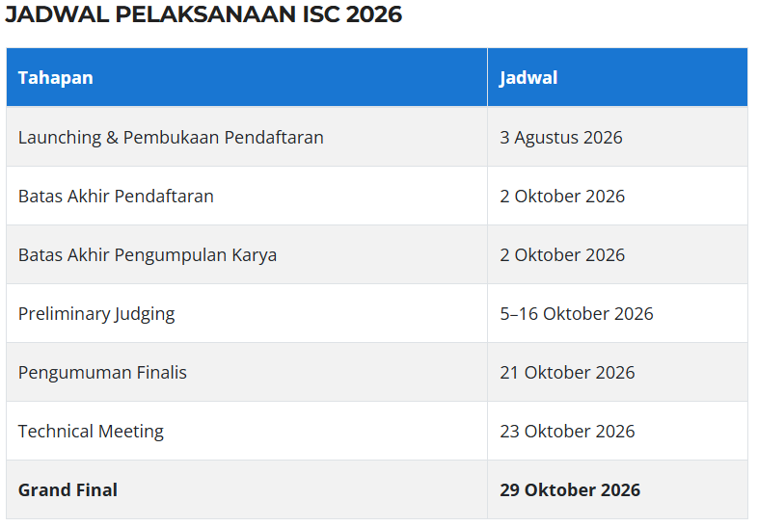This screenshot has height=527, width=758.
Task: Select the 23 Oktober 2026 date
Action: click(x=567, y=432)
